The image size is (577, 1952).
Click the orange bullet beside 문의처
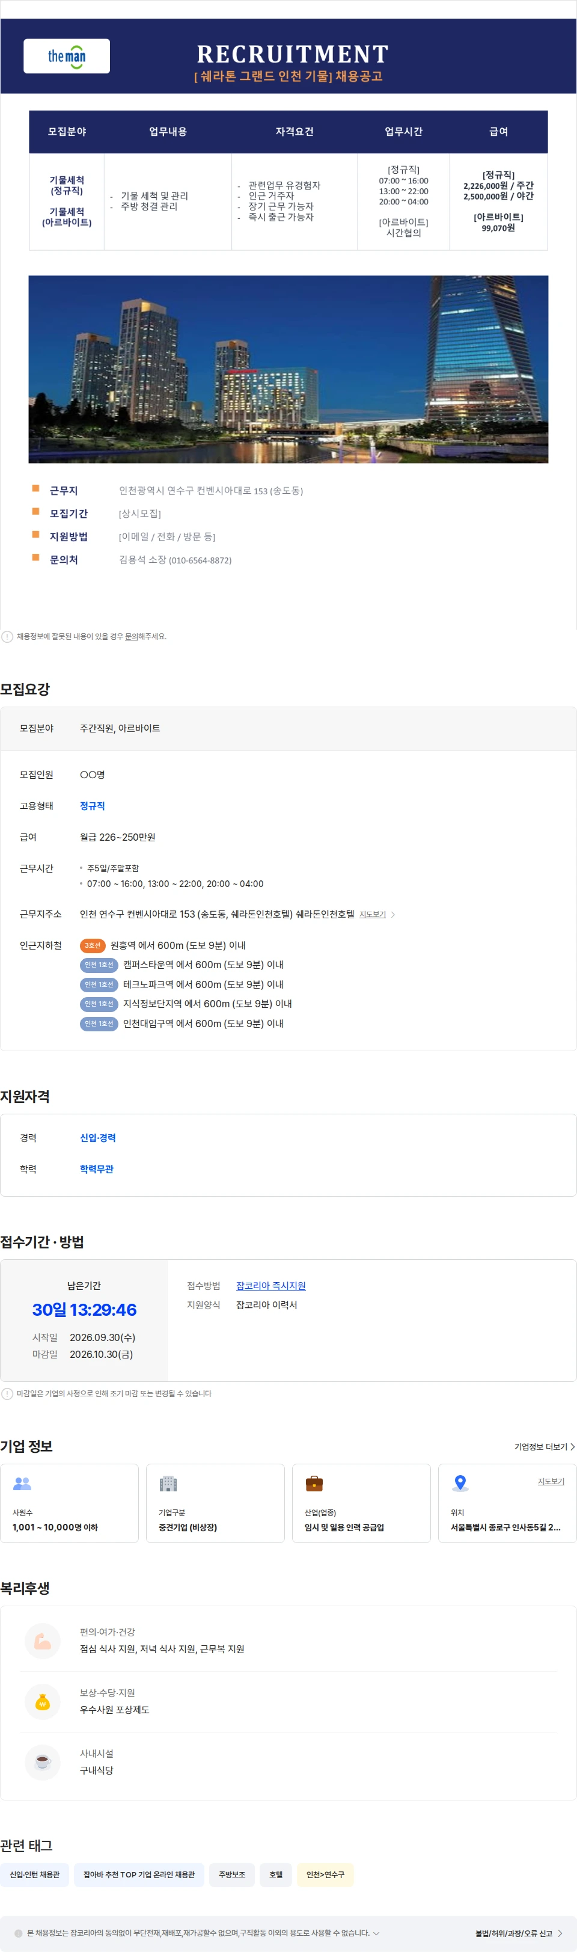pyautogui.click(x=35, y=557)
